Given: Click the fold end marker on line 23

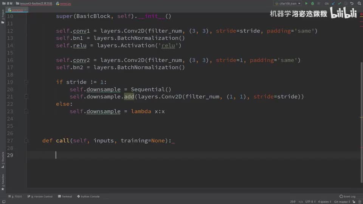Looking at the screenshot, I should pos(26,111).
